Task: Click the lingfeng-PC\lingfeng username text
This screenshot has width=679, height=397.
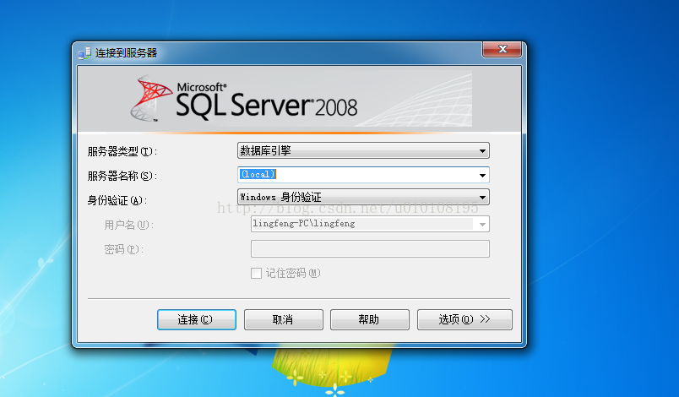Action: [x=304, y=223]
